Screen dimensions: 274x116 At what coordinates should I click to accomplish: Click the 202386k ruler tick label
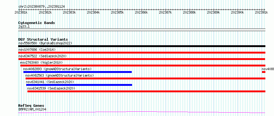click(x=142, y=12)
